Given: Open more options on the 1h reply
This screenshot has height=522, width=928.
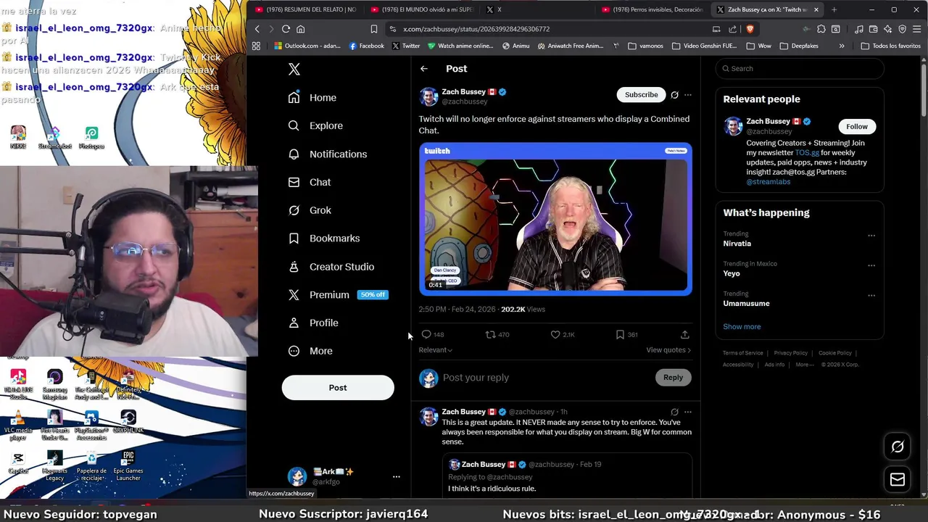Looking at the screenshot, I should [x=688, y=412].
